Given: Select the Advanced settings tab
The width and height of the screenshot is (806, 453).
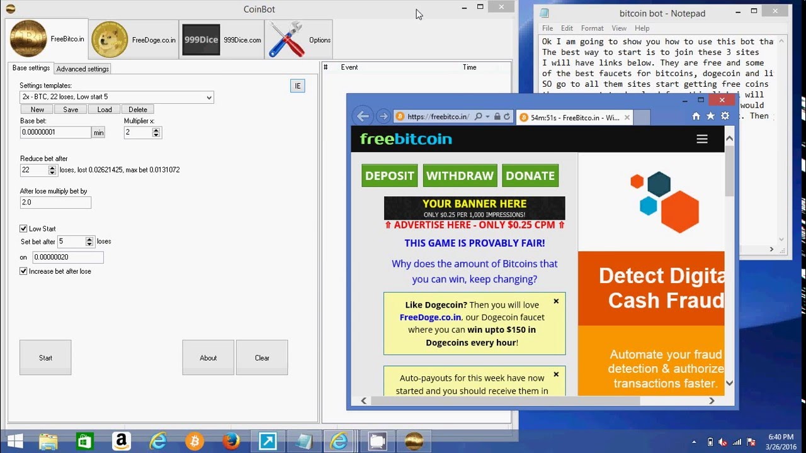Looking at the screenshot, I should point(82,69).
